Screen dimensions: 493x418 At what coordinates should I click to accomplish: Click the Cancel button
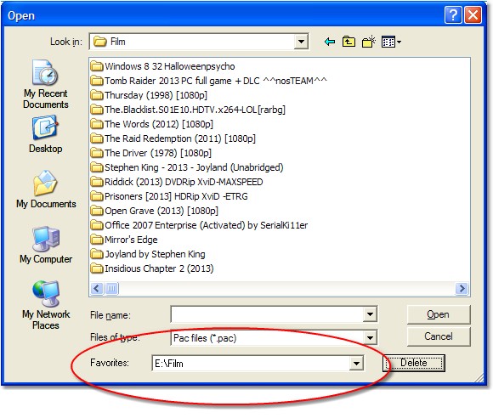pos(439,336)
